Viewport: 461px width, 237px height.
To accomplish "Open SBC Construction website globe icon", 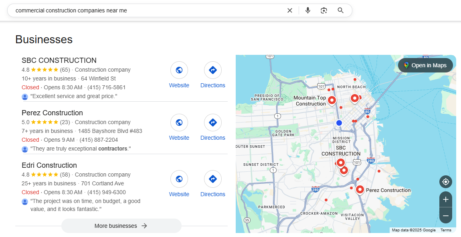I will 179,70.
